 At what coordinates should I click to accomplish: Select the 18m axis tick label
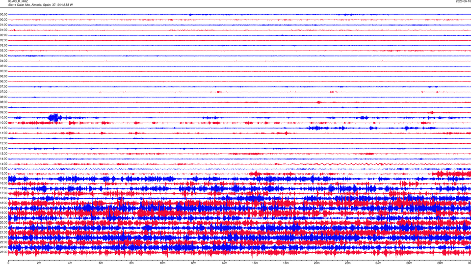click(286, 263)
